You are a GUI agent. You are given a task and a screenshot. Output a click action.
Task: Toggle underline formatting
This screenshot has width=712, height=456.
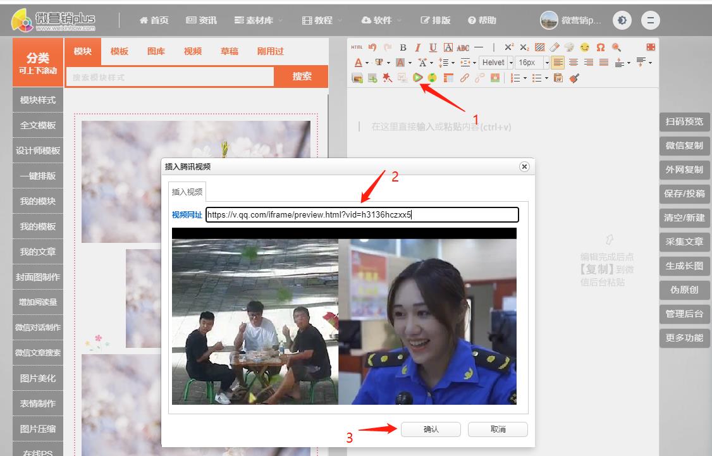(x=433, y=47)
